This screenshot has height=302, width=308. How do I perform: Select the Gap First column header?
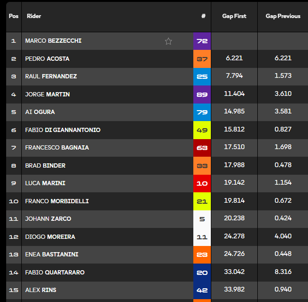click(x=234, y=16)
